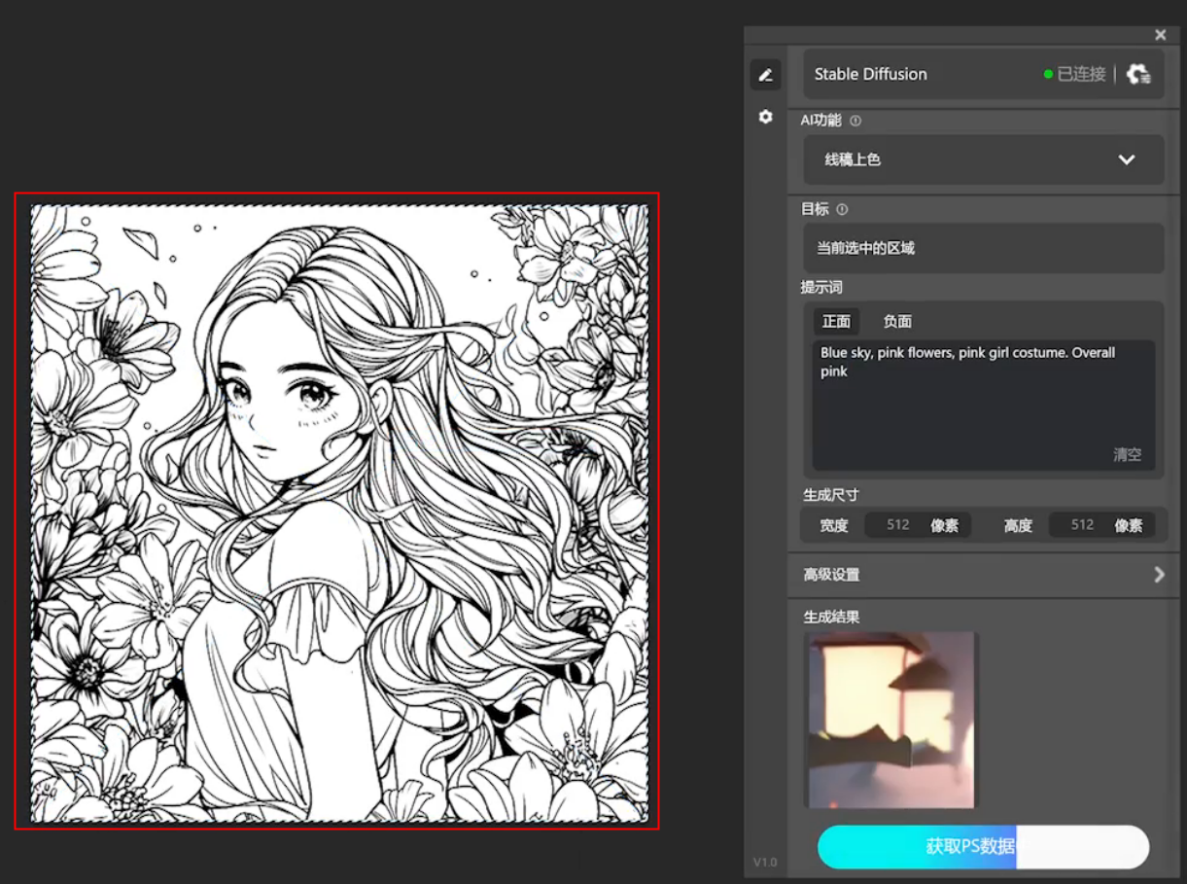Click the line art girl canvas image
Image resolution: width=1187 pixels, height=884 pixels.
pos(339,513)
